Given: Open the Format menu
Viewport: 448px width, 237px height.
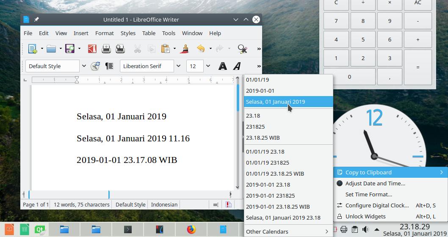Looking at the screenshot, I should click(x=105, y=33).
